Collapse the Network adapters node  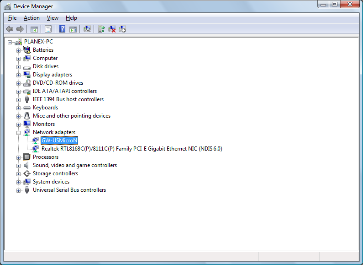pyautogui.click(x=19, y=132)
